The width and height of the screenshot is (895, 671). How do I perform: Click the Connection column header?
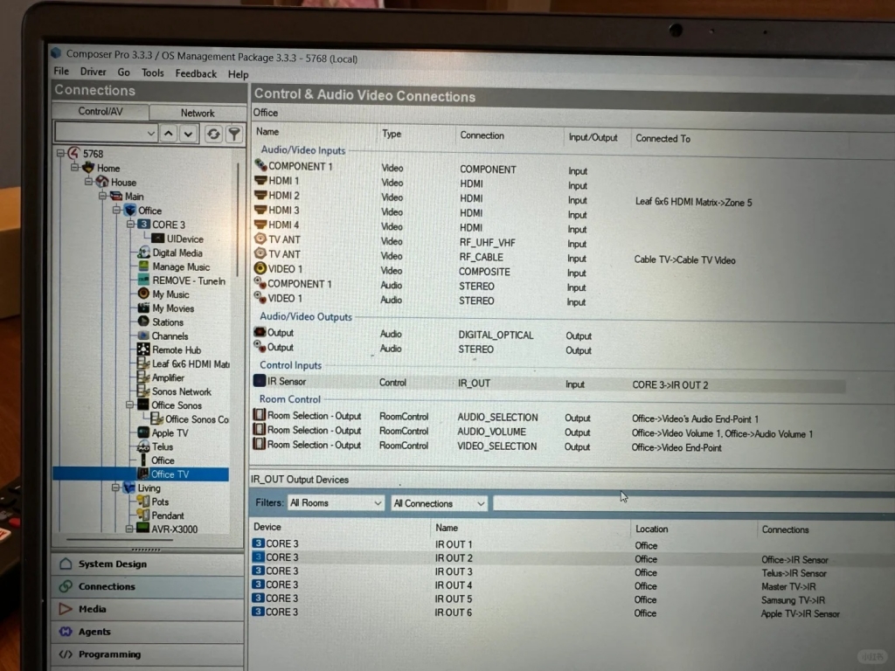pyautogui.click(x=482, y=135)
